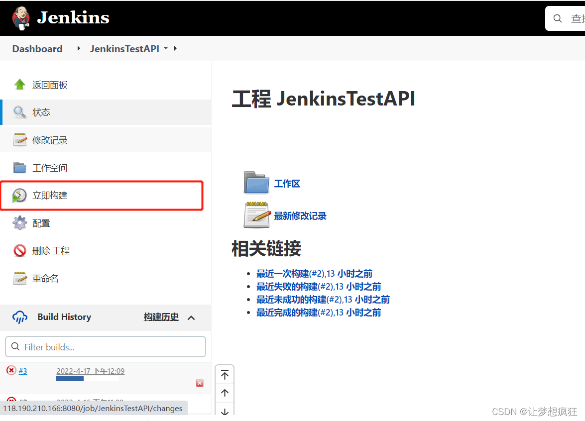Go back via 返回面板 text
This screenshot has width=585, height=421.
coord(50,85)
